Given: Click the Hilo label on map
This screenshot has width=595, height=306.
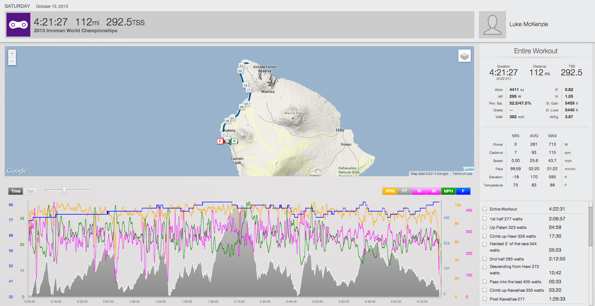Looking at the screenshot, I should point(340,130).
